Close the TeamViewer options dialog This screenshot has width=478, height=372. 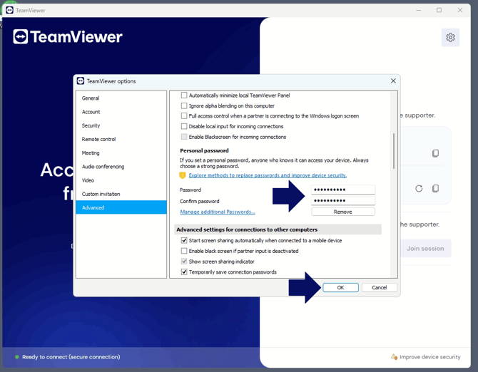coord(393,81)
